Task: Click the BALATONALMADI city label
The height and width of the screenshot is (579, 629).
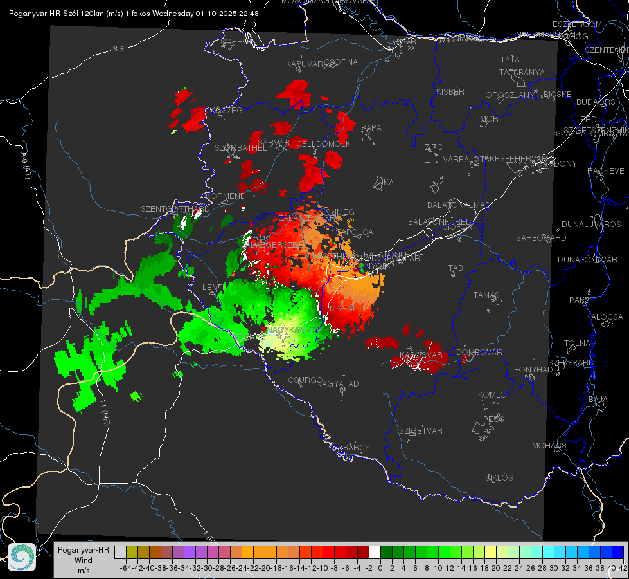Action: coord(460,205)
